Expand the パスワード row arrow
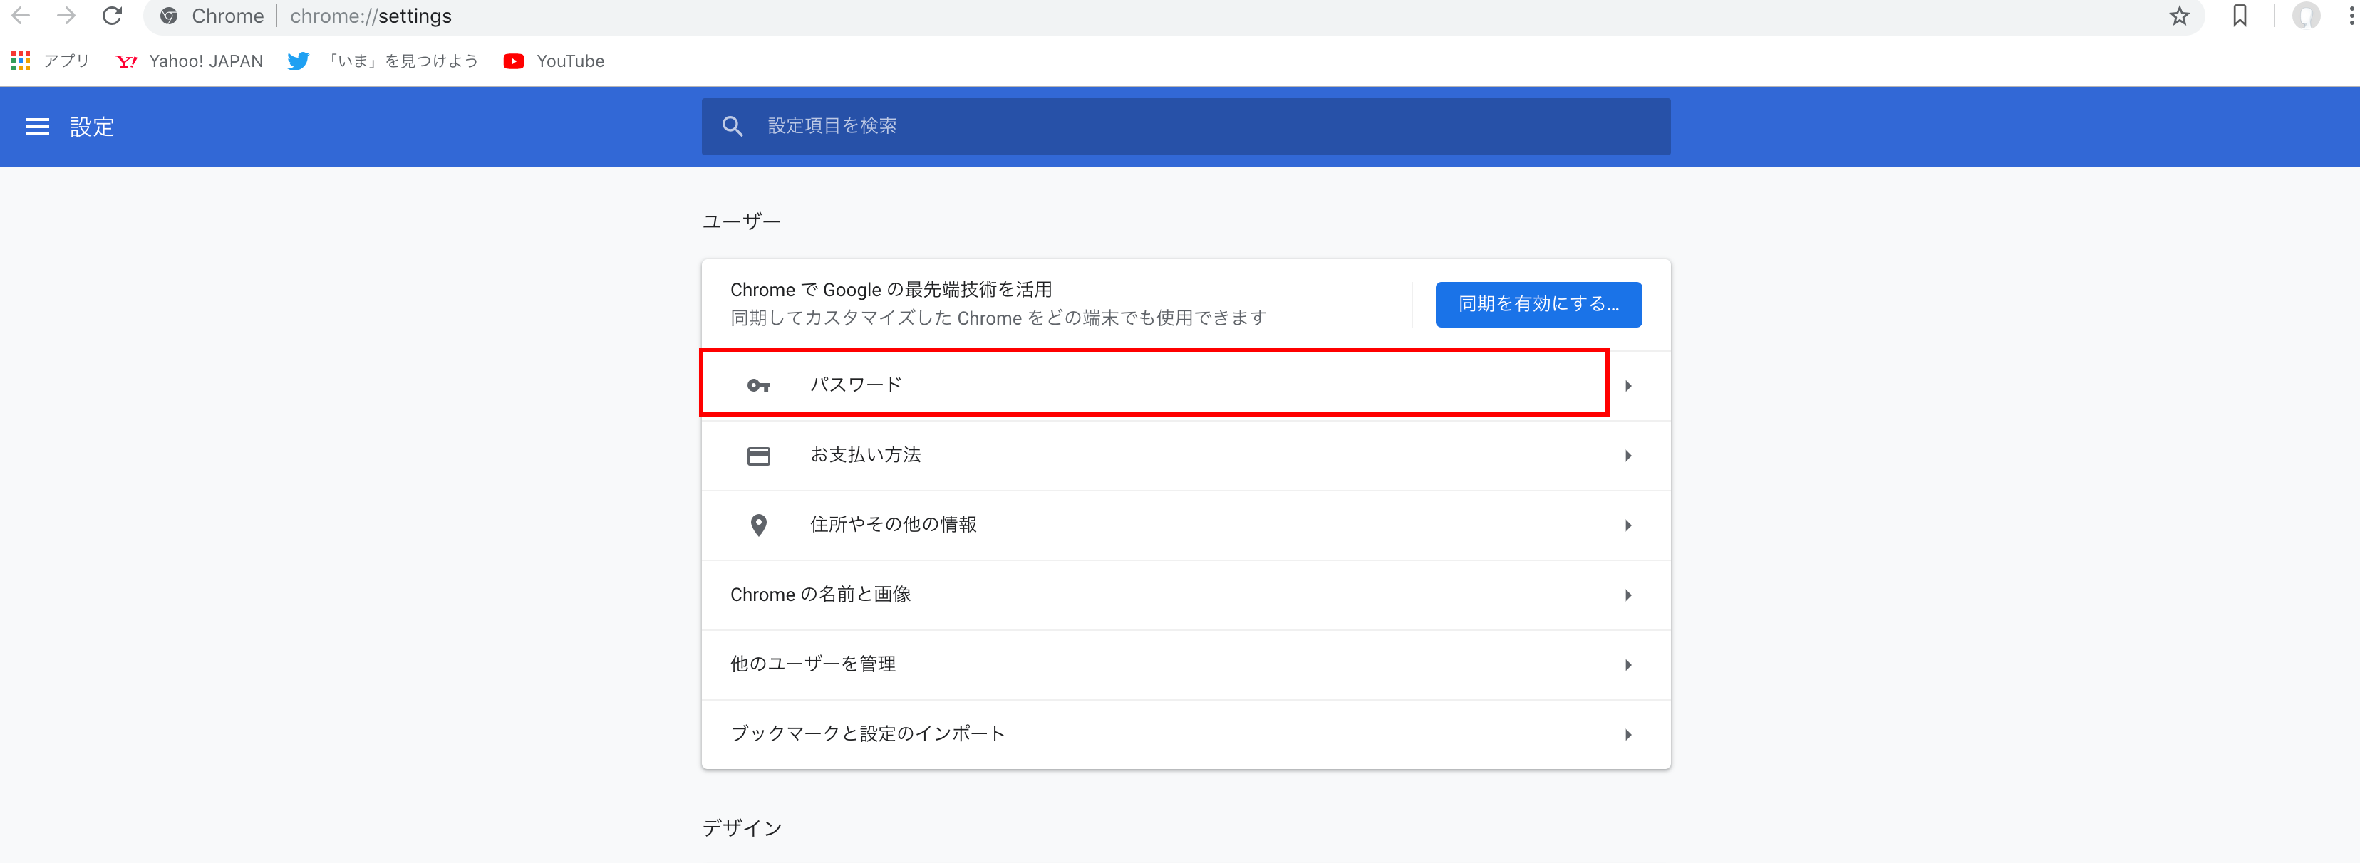 pos(1628,386)
